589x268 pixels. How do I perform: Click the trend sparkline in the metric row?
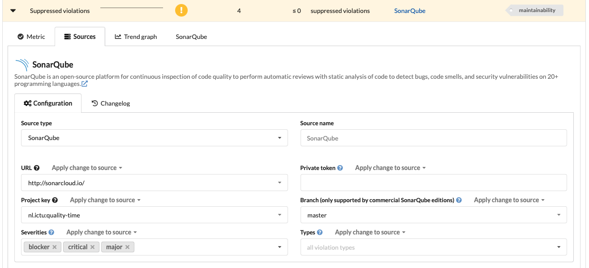pos(132,8)
